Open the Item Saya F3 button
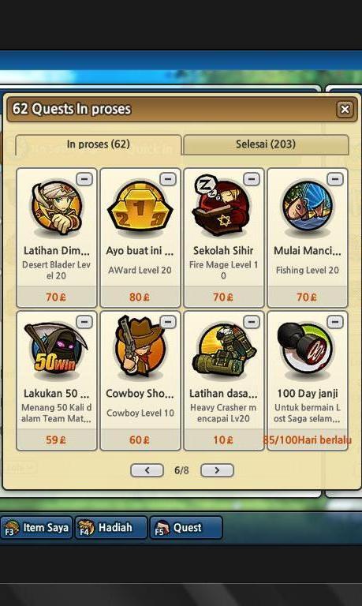362x606 pixels. [37, 528]
